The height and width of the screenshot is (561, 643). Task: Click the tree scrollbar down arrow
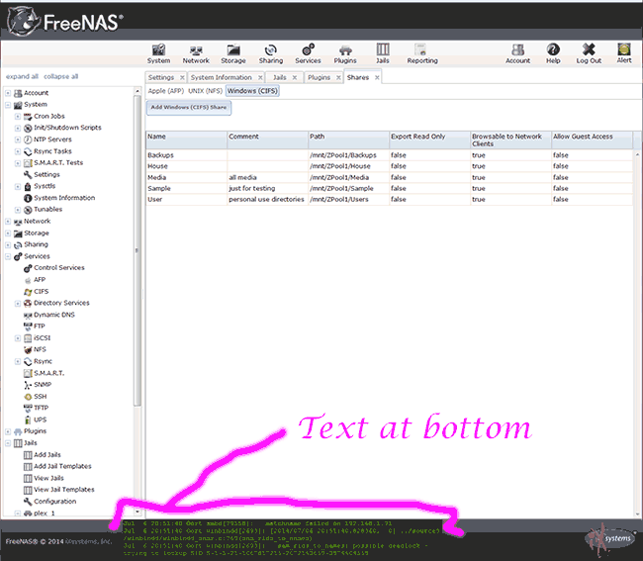click(138, 512)
